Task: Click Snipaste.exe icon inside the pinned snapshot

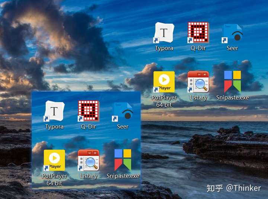Action: [123, 160]
